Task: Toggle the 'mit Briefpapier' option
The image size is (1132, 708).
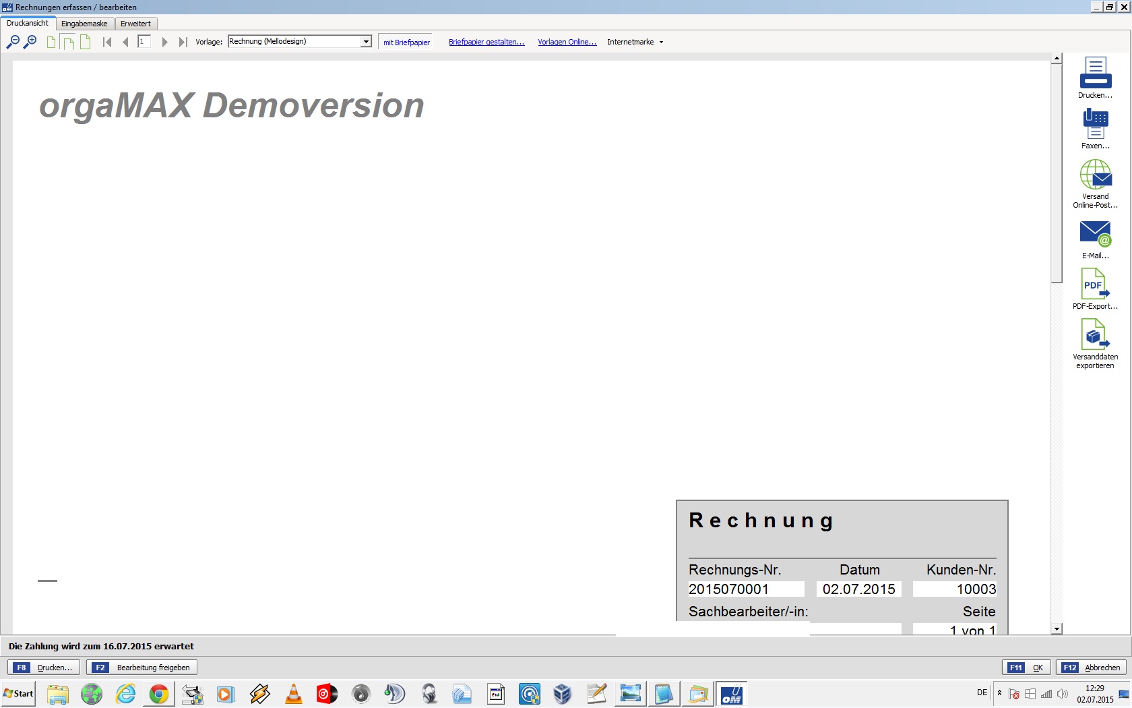Action: (x=406, y=42)
